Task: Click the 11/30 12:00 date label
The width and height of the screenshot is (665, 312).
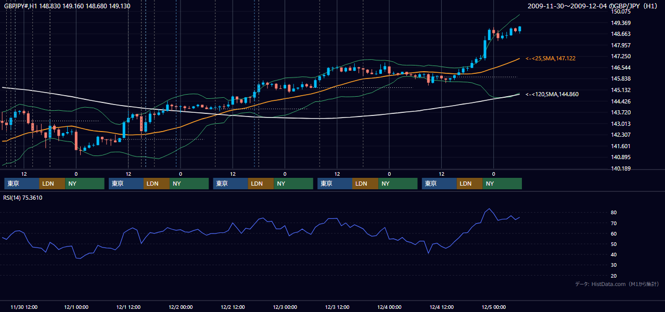Action: coord(24,307)
